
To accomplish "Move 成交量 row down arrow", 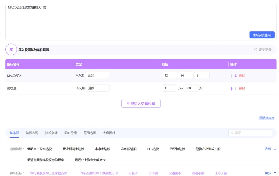I will click(236, 89).
